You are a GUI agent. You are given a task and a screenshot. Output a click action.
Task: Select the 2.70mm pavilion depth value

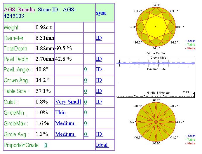pyautogui.click(x=45, y=59)
